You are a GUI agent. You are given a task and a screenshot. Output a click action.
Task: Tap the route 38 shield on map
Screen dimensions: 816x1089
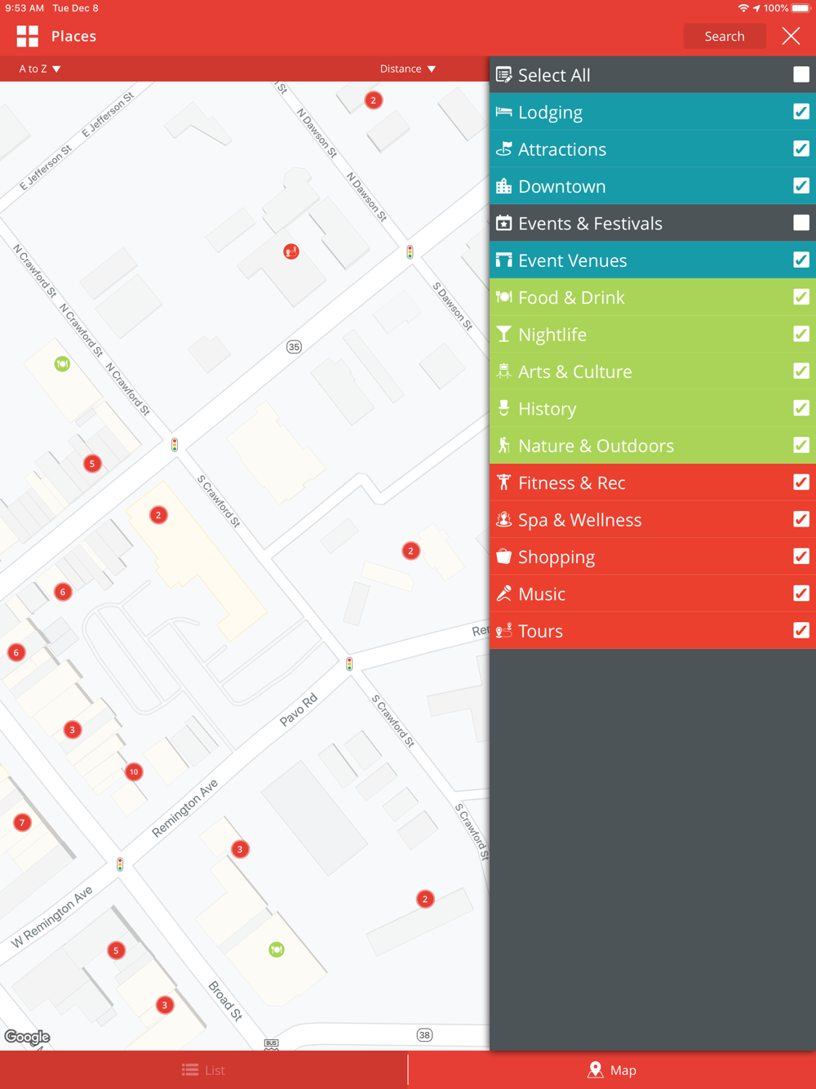(424, 1035)
